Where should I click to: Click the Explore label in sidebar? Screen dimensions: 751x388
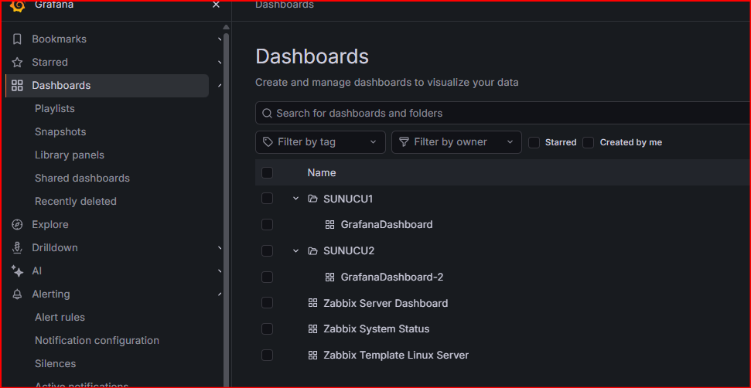[x=50, y=225]
